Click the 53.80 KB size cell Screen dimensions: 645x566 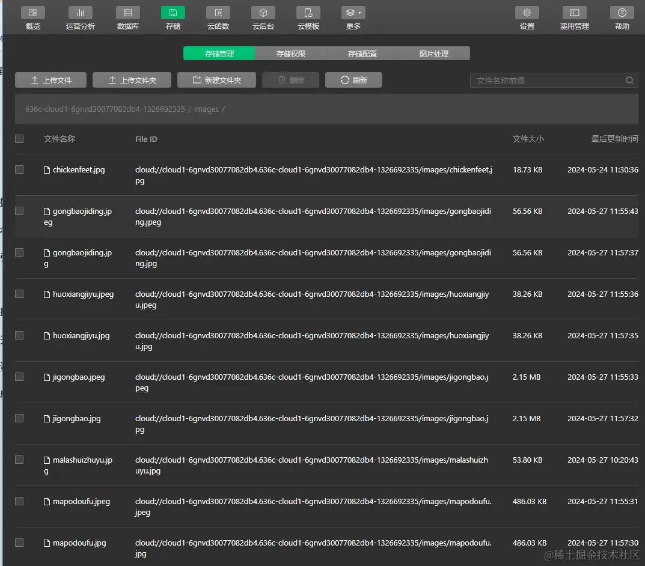pyautogui.click(x=527, y=460)
